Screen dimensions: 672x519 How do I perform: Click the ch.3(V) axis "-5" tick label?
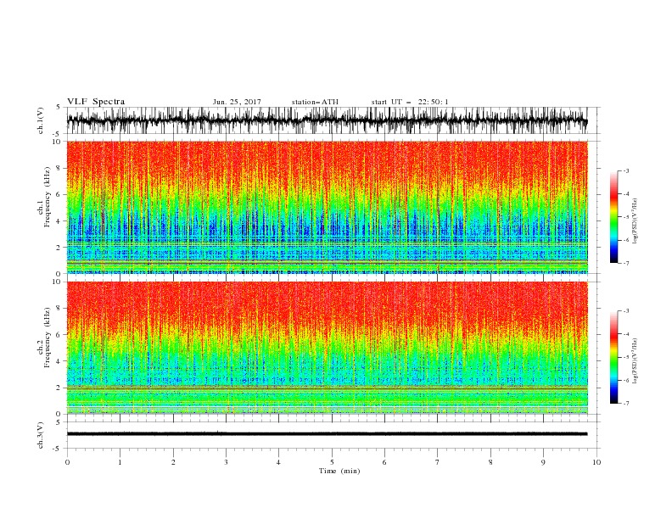pyautogui.click(x=57, y=449)
